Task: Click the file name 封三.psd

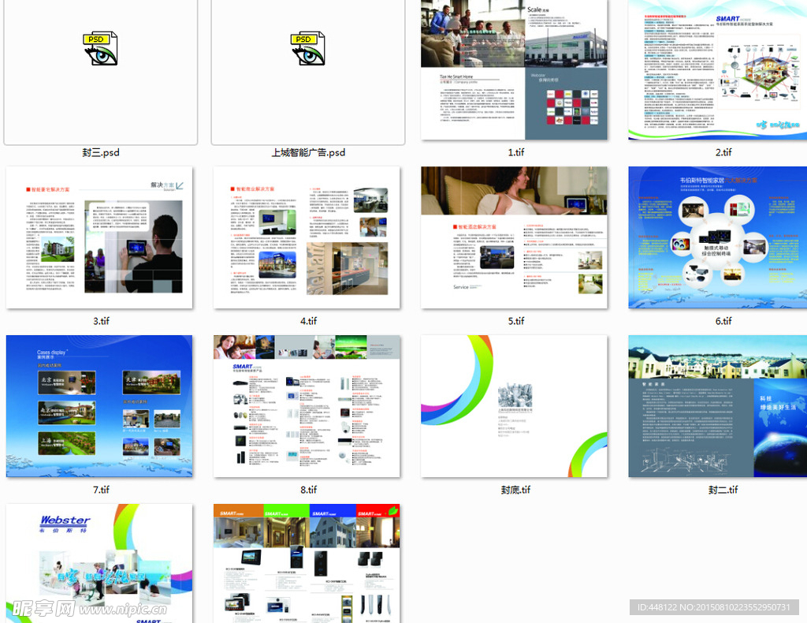Action: [x=101, y=152]
